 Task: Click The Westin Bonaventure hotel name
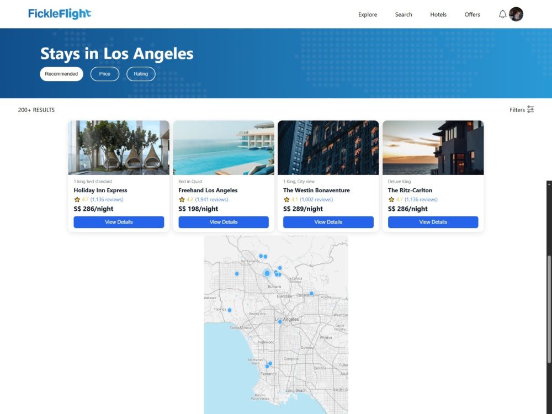(x=316, y=190)
